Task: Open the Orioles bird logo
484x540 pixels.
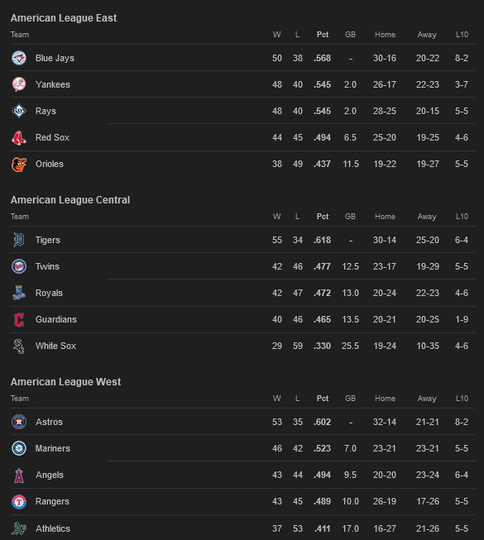Action: coord(19,164)
